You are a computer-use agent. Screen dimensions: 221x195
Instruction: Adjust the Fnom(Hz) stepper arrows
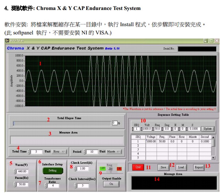(15, 184)
